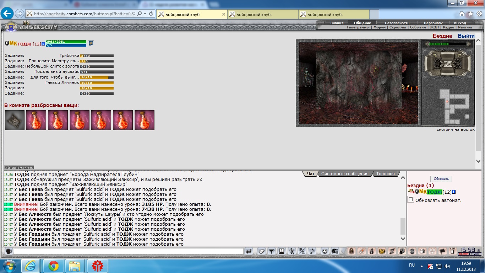The height and width of the screenshot is (273, 485).
Task: Click the EXIT door icon
Action: click(x=452, y=251)
